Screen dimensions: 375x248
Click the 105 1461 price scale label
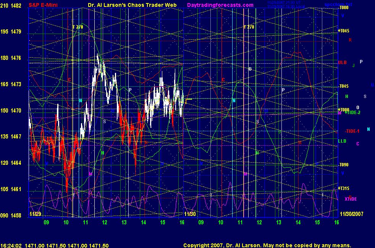point(11,189)
